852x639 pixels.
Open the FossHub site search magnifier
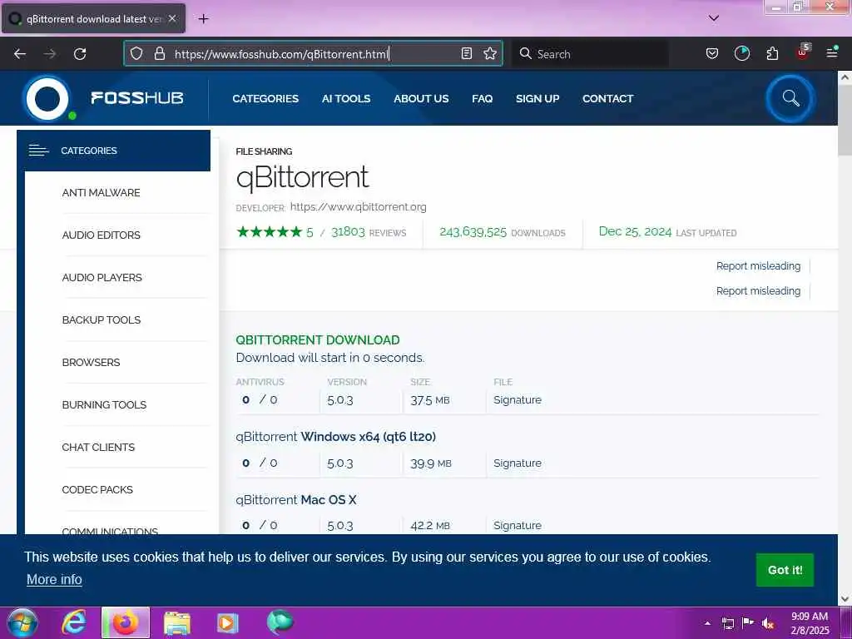(790, 98)
